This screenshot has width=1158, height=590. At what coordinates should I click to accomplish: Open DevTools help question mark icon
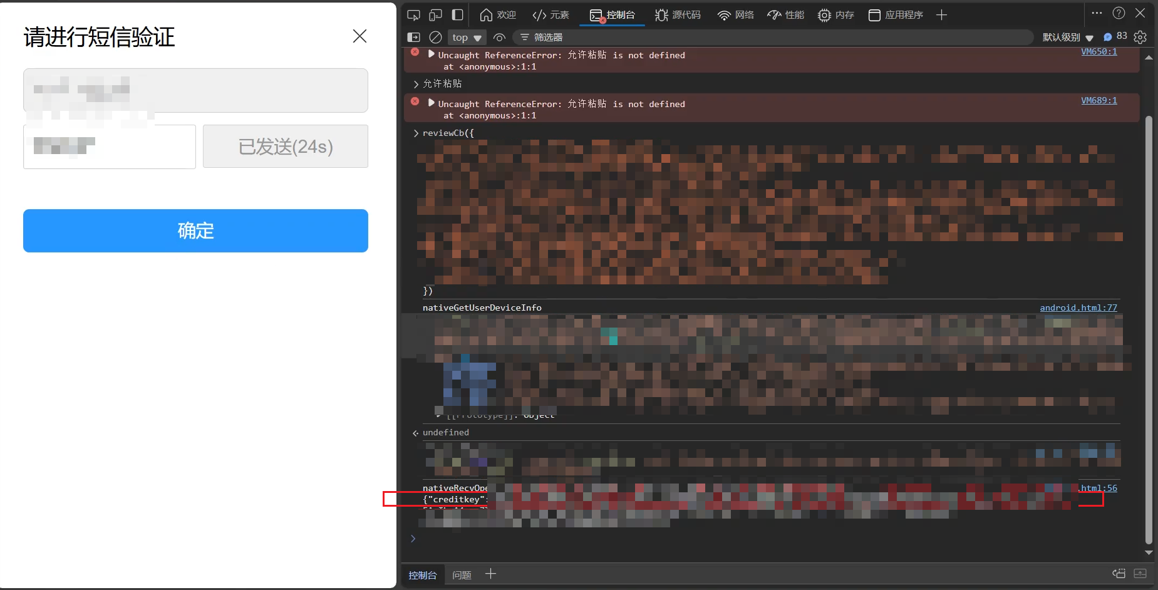tap(1119, 13)
